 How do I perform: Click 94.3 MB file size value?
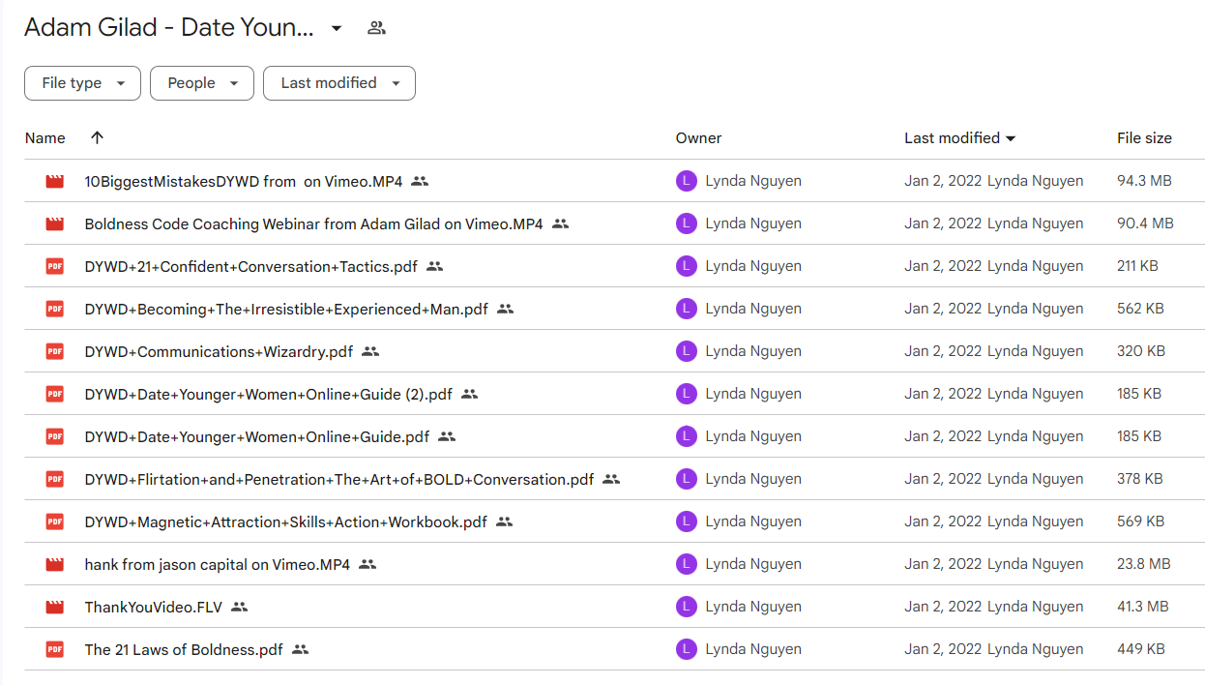[x=1144, y=181]
